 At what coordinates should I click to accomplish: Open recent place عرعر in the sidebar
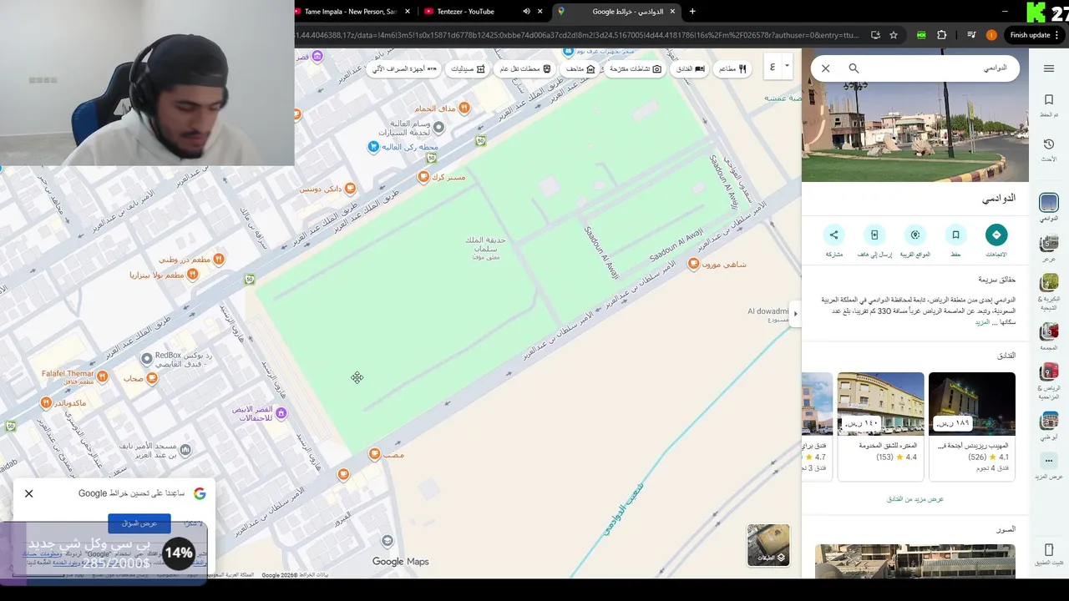click(1049, 248)
